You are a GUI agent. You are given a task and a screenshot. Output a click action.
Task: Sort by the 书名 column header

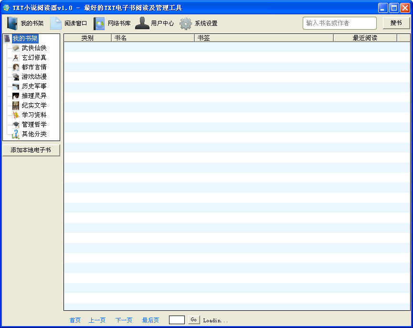pyautogui.click(x=153, y=38)
